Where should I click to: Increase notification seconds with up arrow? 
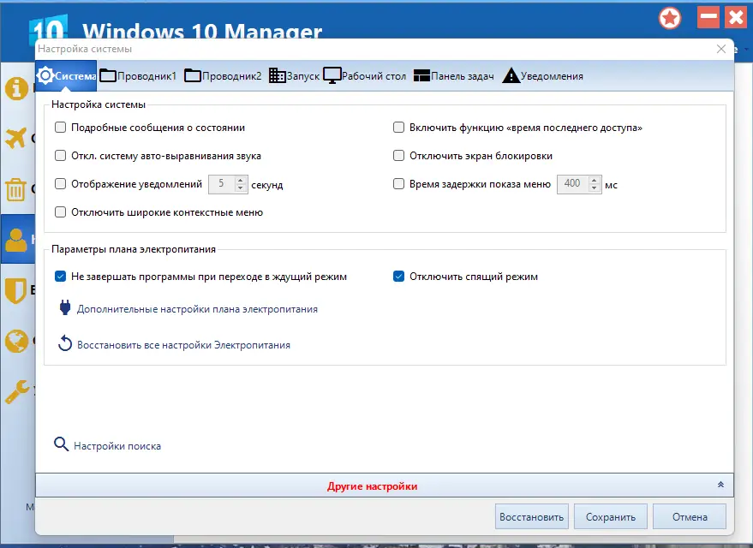click(x=241, y=181)
